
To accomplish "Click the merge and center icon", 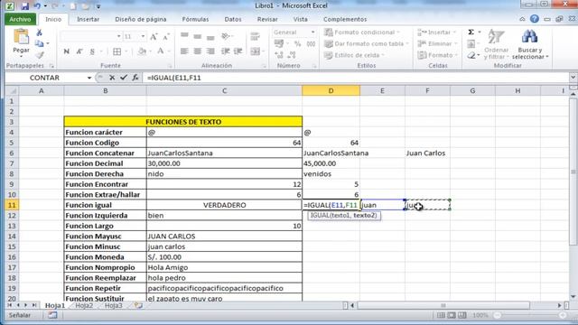I will [x=255, y=51].
